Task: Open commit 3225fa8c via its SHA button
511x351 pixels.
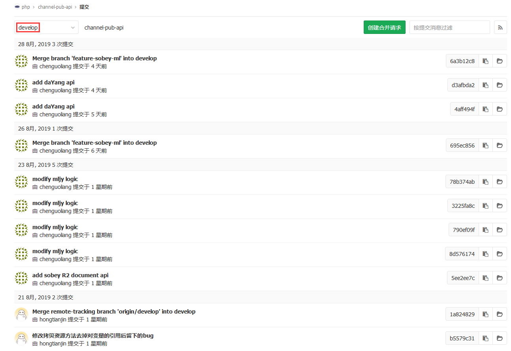Action: pyautogui.click(x=463, y=206)
